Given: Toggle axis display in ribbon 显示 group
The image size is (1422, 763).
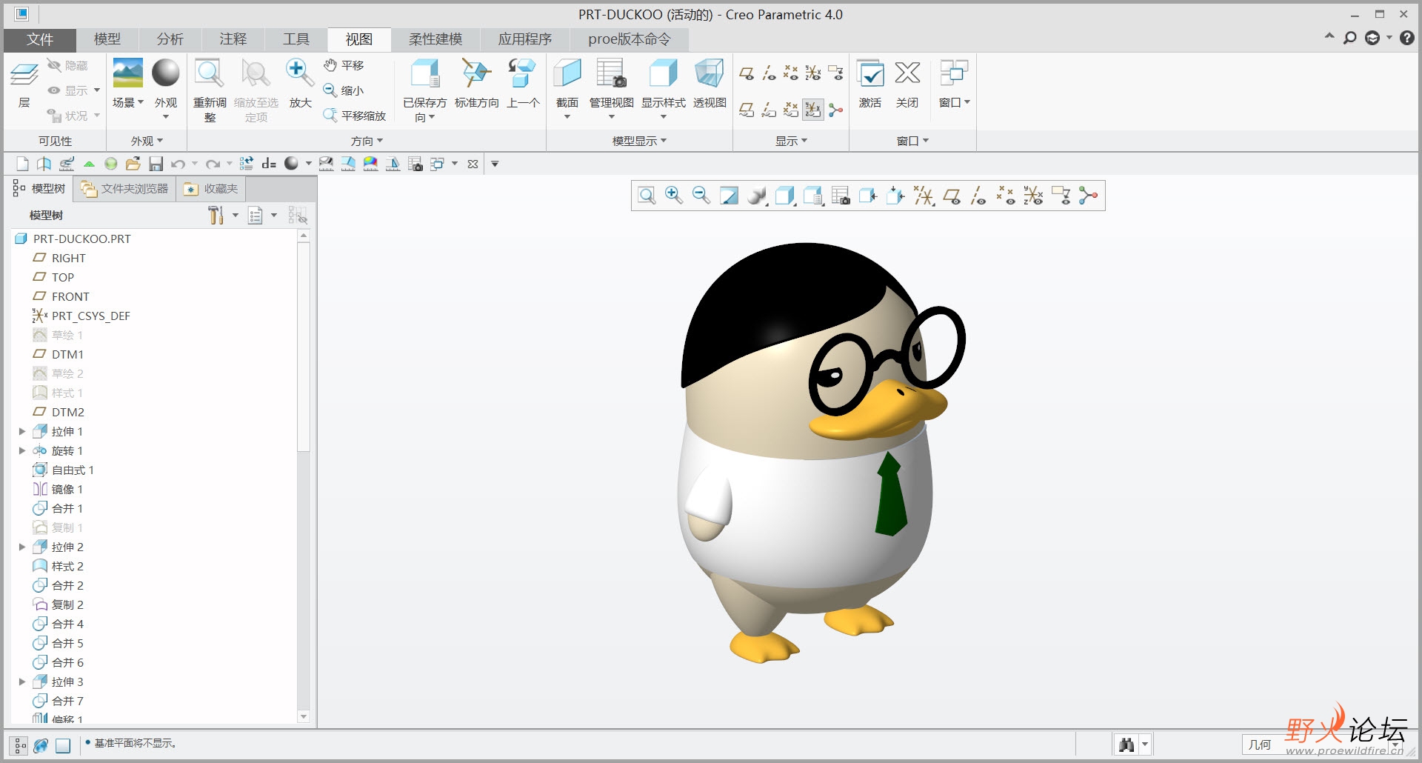Looking at the screenshot, I should (x=769, y=73).
